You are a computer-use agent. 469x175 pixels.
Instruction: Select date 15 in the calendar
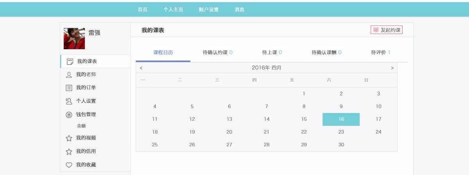coord(304,119)
